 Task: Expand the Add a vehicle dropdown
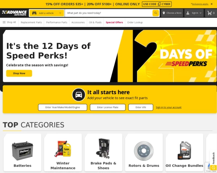pyautogui.click(x=47, y=13)
